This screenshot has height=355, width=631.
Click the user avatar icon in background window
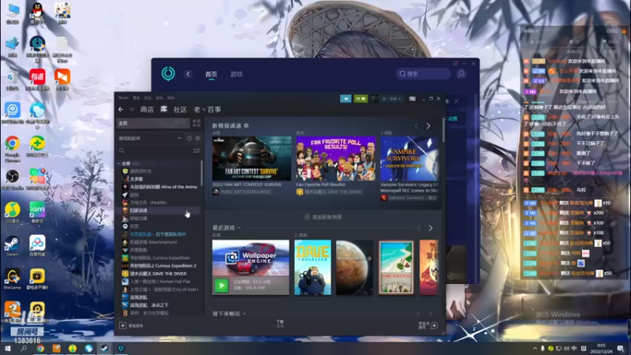point(461,74)
